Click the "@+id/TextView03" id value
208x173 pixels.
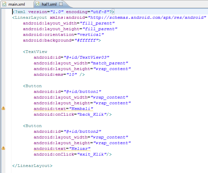click(86, 57)
